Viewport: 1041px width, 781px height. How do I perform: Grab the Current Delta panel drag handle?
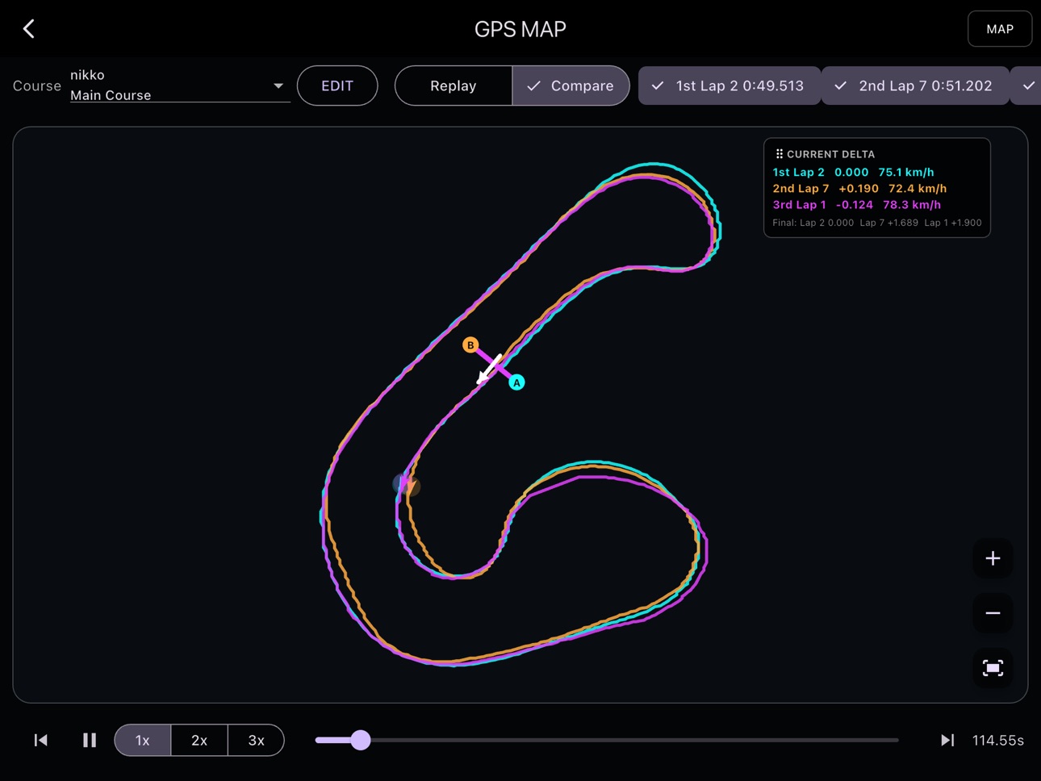(779, 154)
